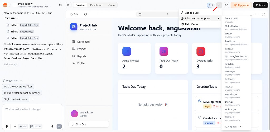Open UpcomingDeadlines.jsx file entry

236,58
